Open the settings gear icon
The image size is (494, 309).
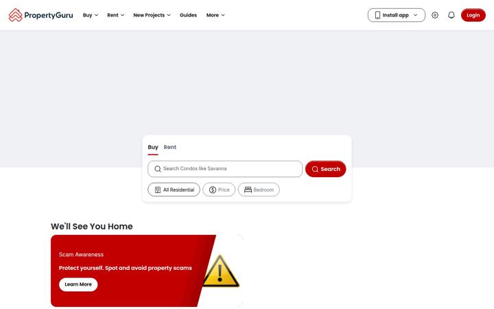435,15
